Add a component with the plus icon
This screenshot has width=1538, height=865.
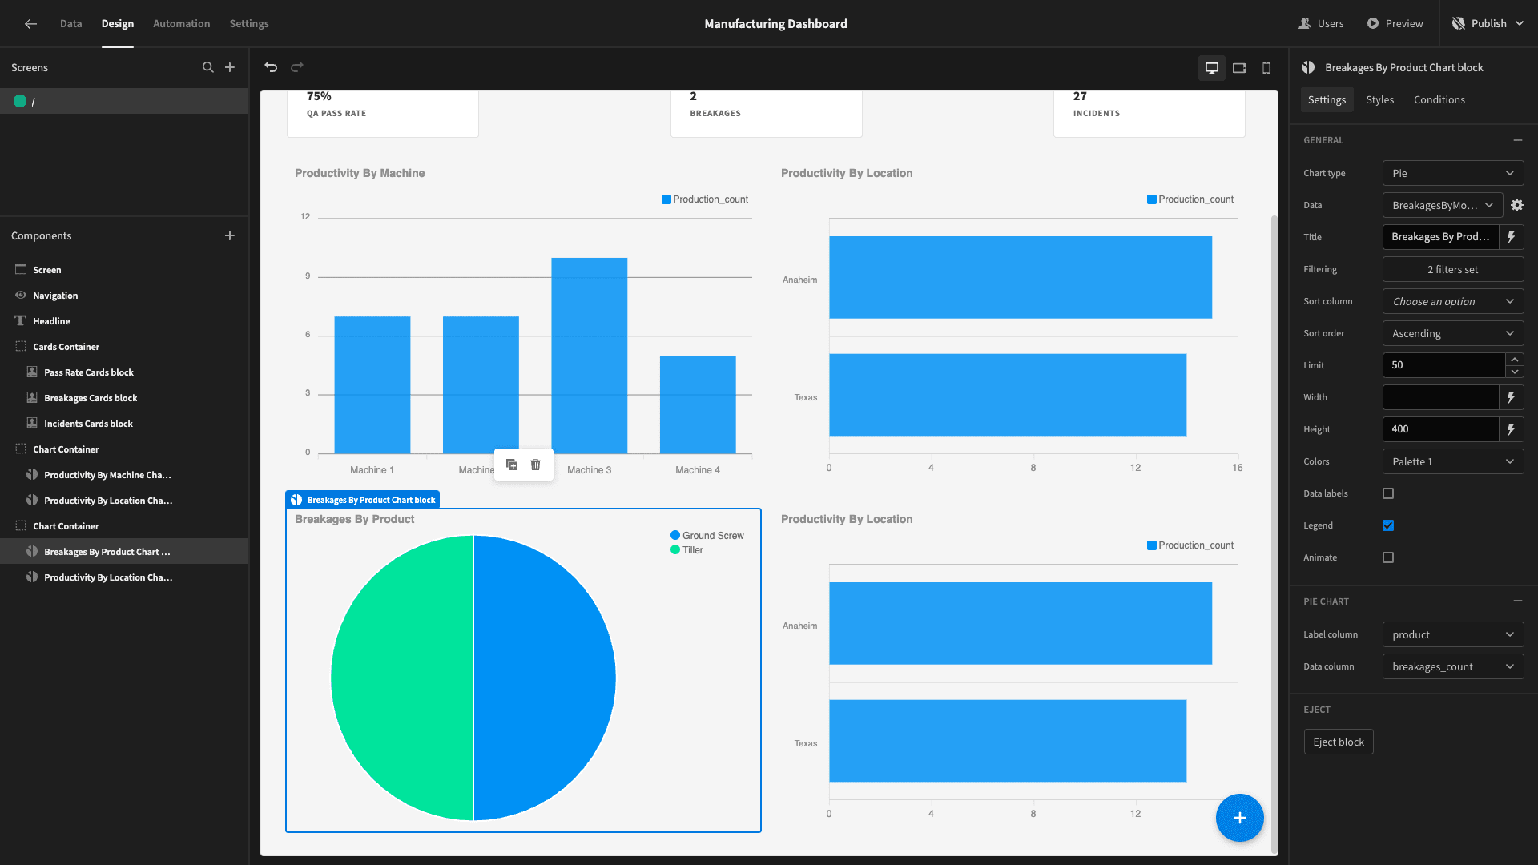click(230, 235)
